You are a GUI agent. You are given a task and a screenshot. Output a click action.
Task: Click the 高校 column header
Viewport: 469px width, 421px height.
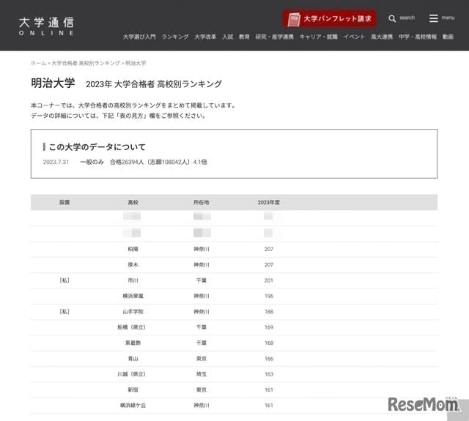coord(133,202)
